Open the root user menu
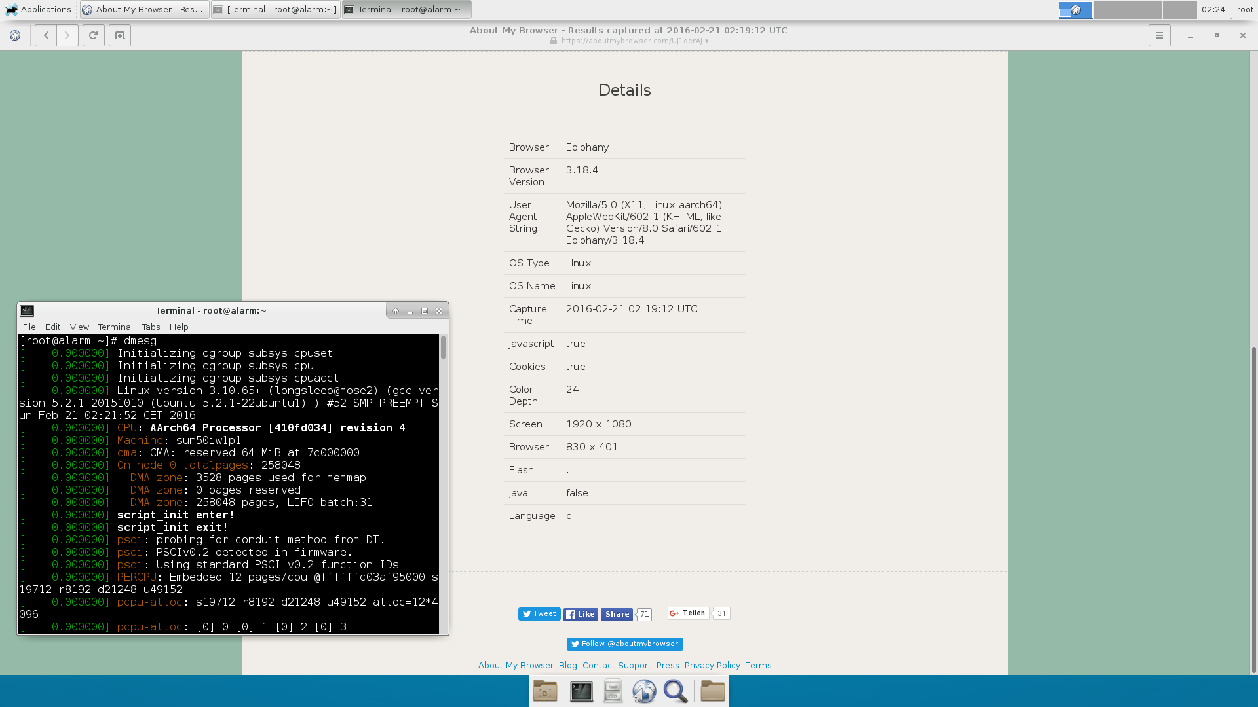Screen dimensions: 1258x707 (x=1245, y=9)
